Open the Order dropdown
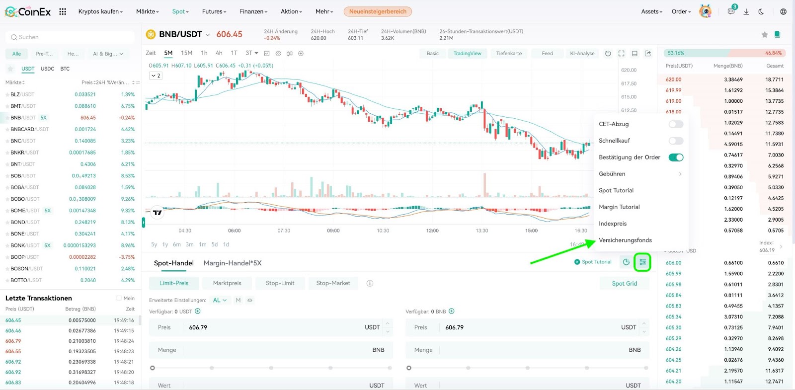 tap(681, 11)
